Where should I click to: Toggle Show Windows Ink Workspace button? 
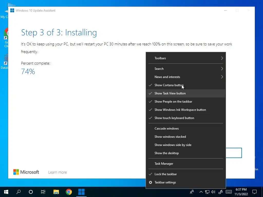[186, 110]
